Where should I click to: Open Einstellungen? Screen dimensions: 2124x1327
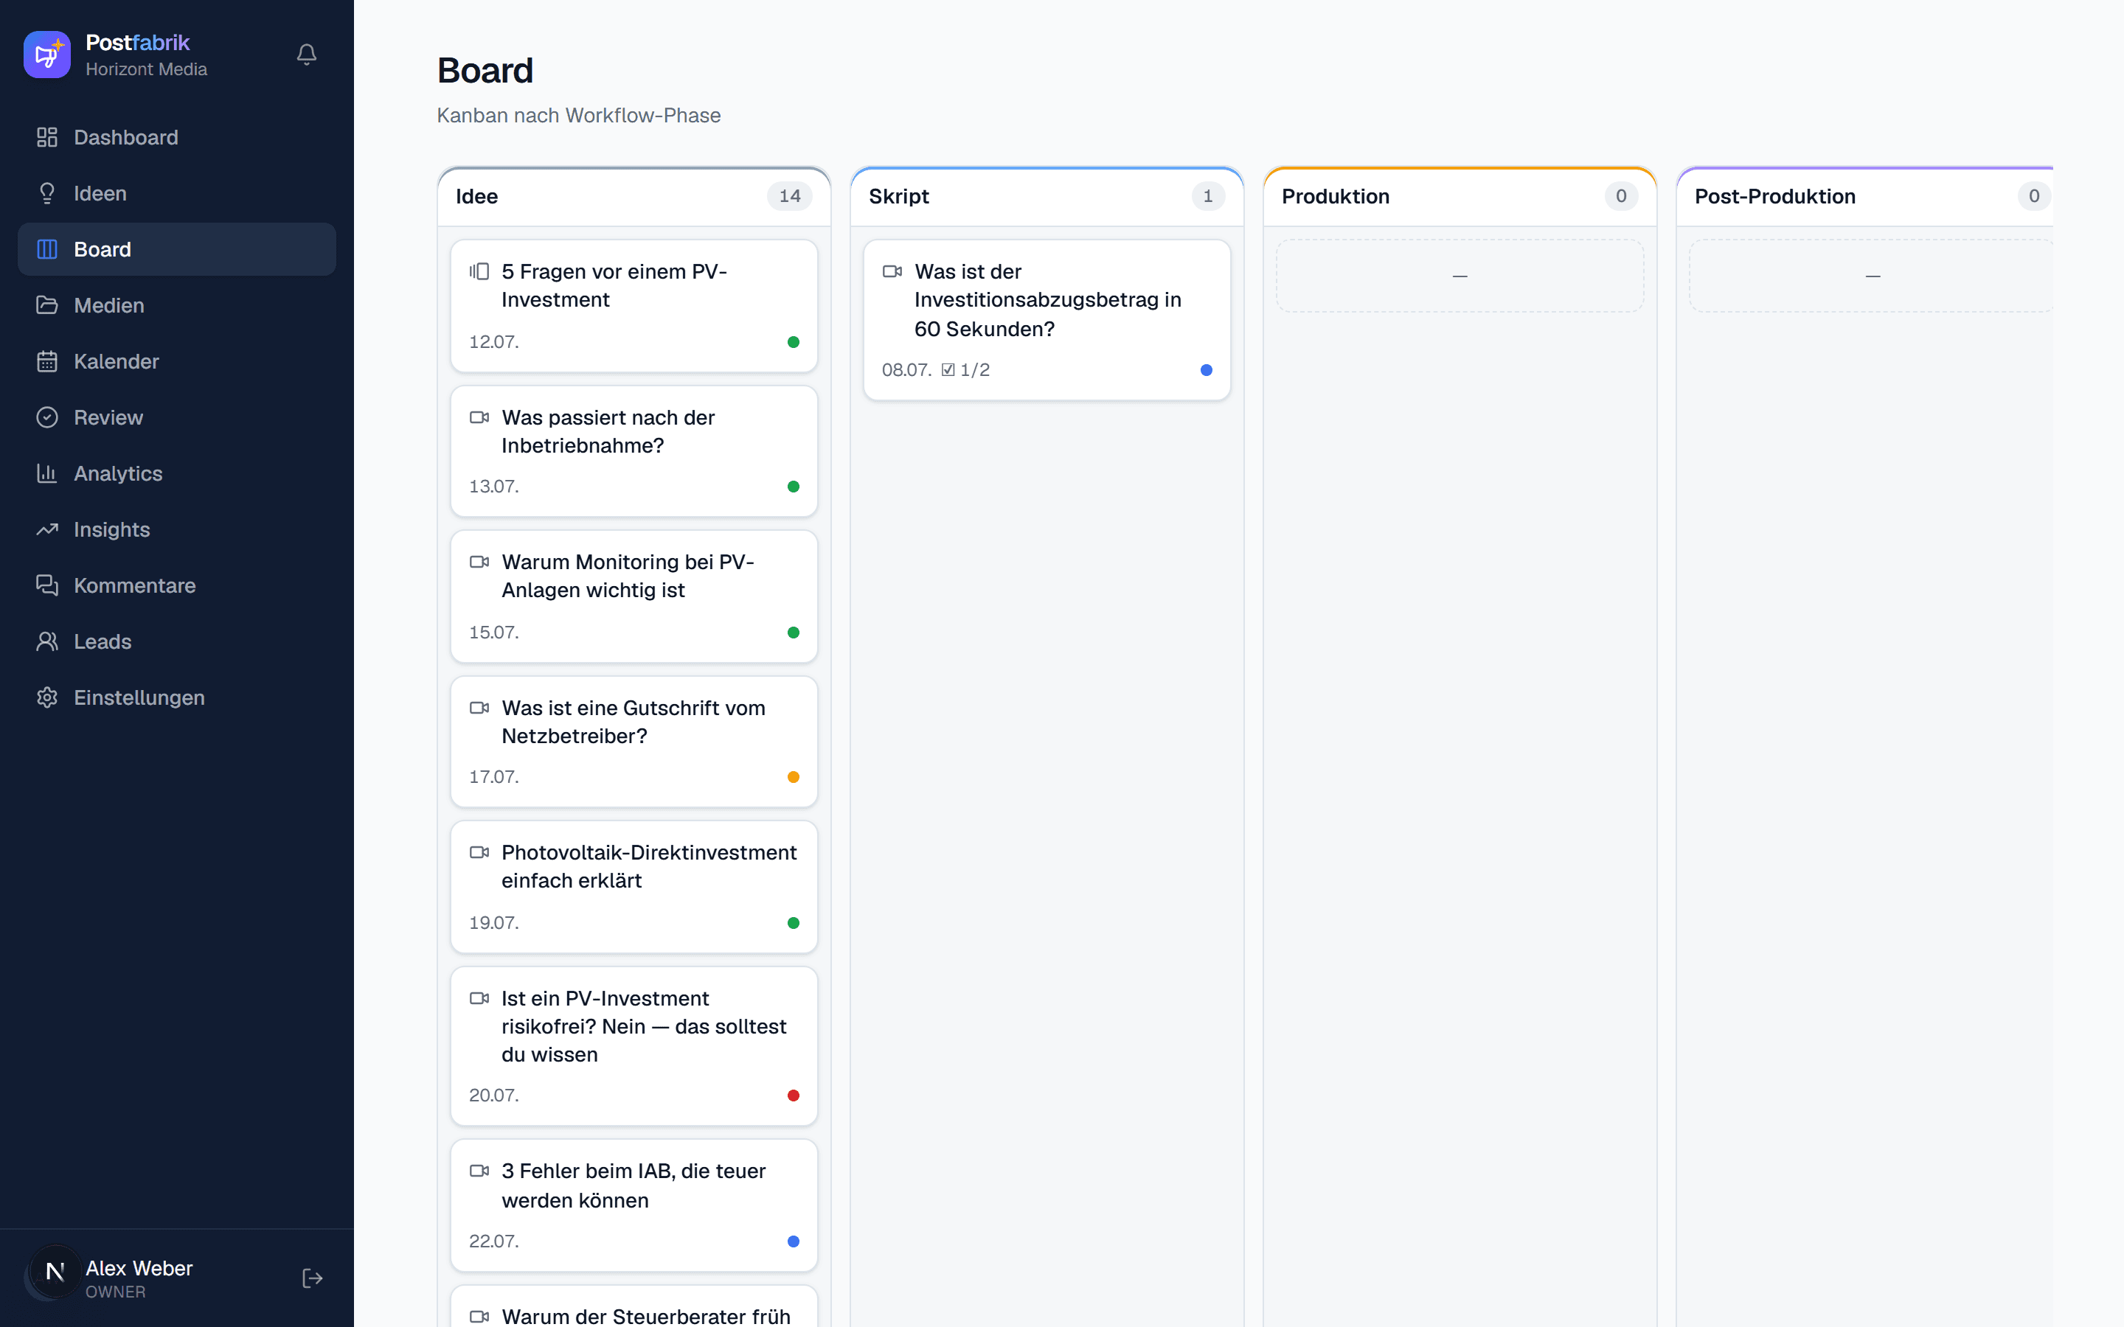[x=176, y=697]
